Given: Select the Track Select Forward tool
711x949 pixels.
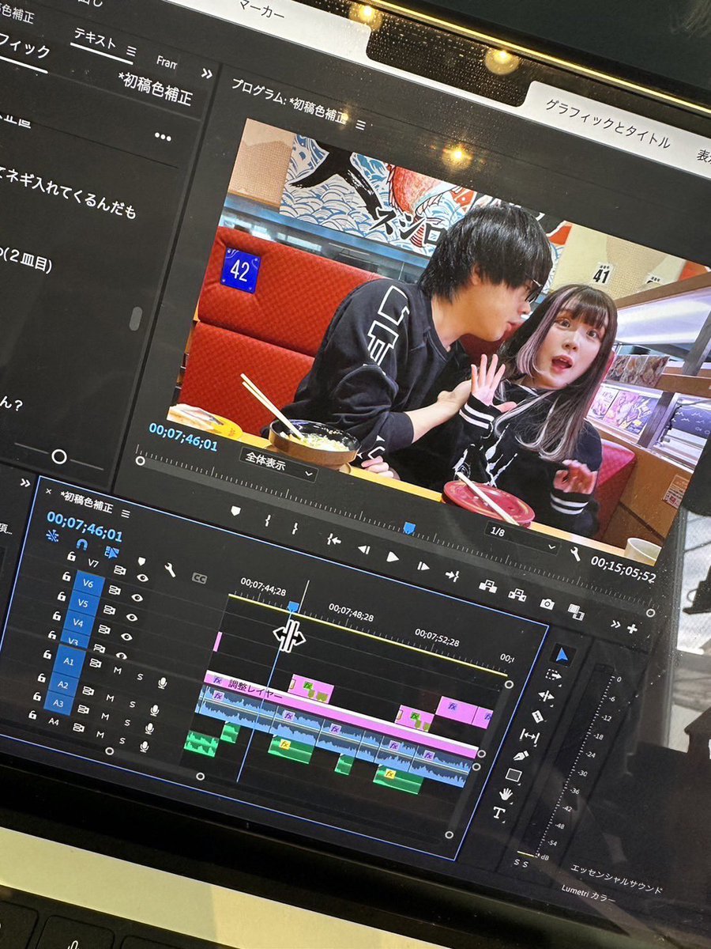Looking at the screenshot, I should pyautogui.click(x=553, y=675).
